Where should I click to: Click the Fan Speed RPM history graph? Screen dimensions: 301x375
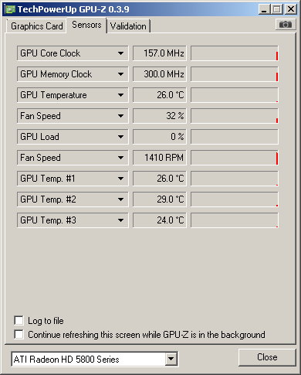[235, 158]
